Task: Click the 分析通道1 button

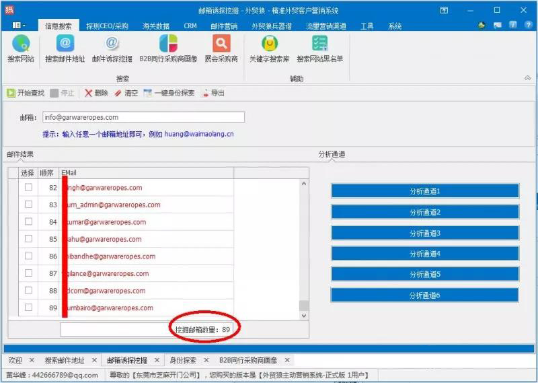Action: coord(424,191)
